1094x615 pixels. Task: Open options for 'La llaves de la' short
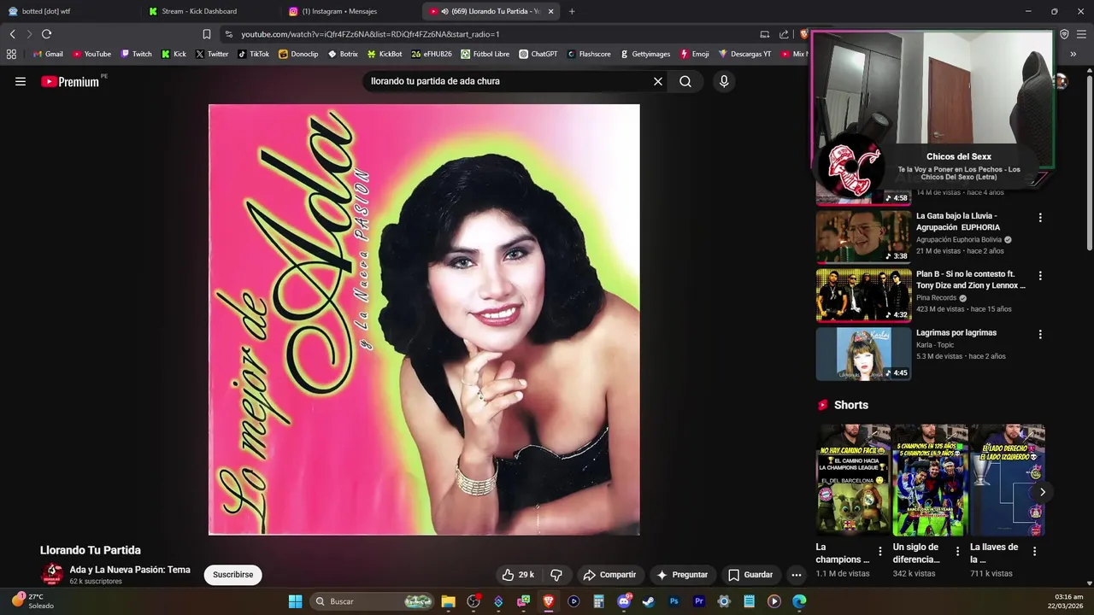(x=1034, y=552)
